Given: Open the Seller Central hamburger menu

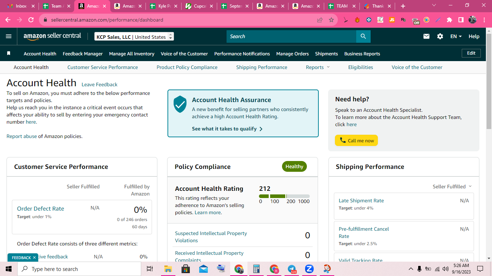Looking at the screenshot, I should [9, 36].
